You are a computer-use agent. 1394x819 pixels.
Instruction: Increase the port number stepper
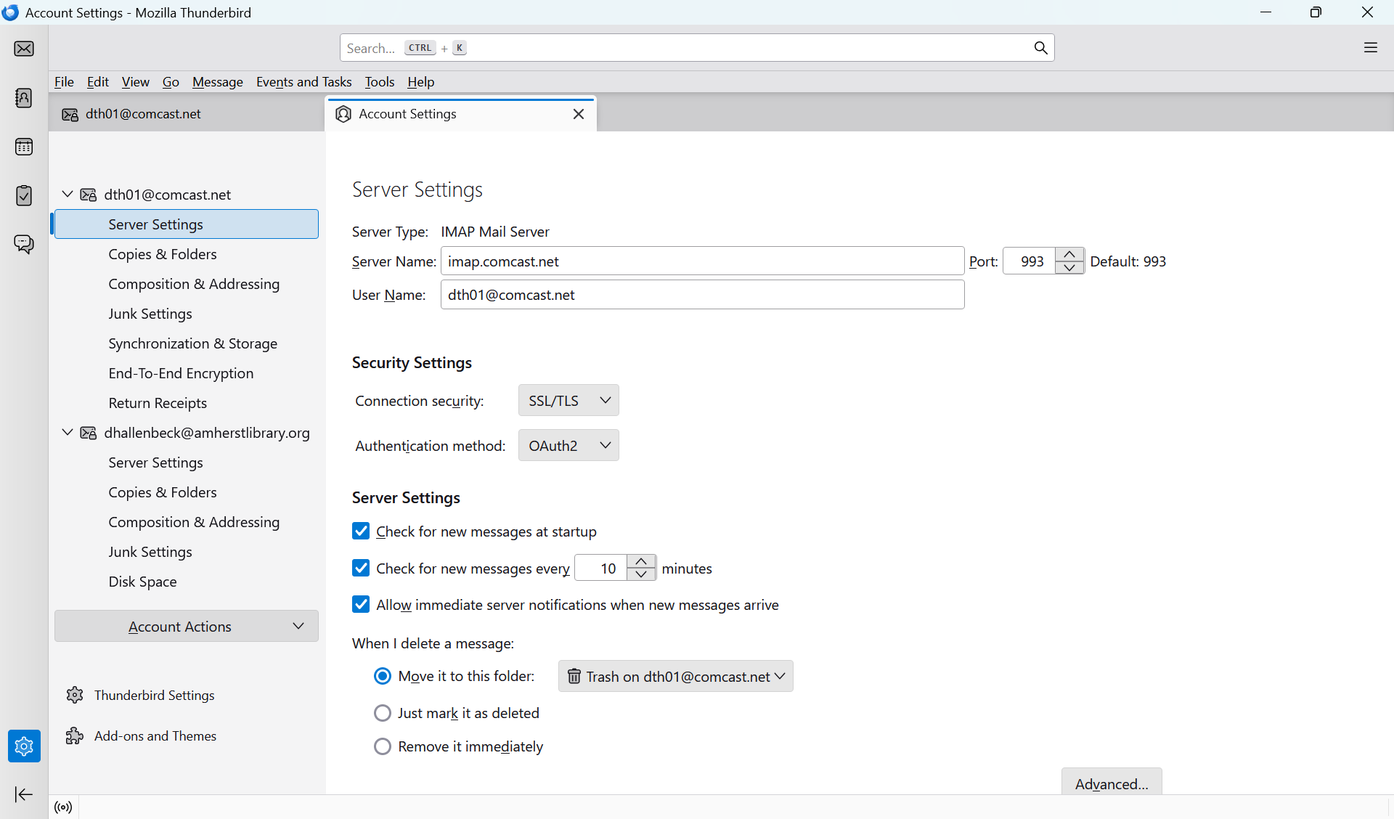coord(1069,255)
